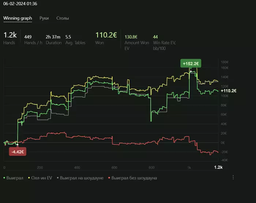Click the 600 x-axis label
This screenshot has height=203, width=256.
coord(114,168)
